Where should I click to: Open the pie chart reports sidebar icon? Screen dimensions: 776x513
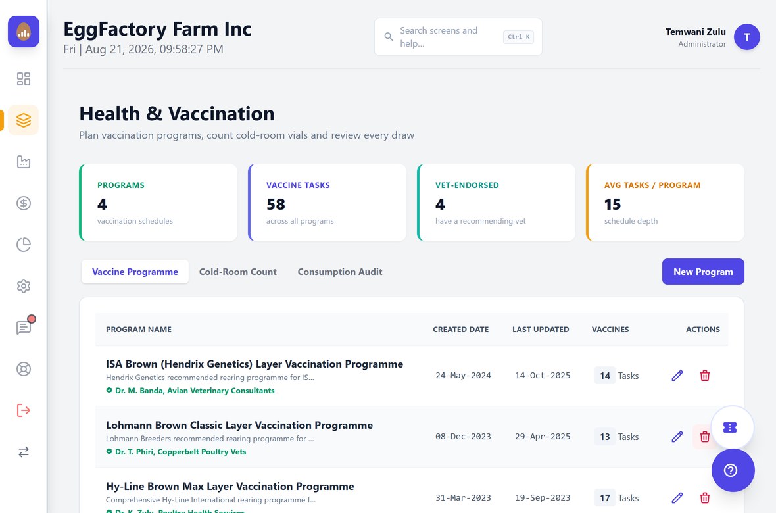point(24,245)
